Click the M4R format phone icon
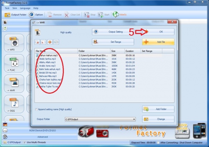Image resolution: width=209 pixels, height=147 pixels. pos(38,32)
